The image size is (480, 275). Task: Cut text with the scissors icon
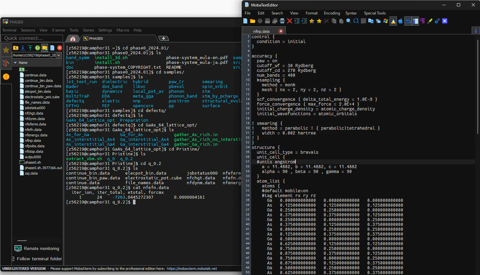click(327, 21)
